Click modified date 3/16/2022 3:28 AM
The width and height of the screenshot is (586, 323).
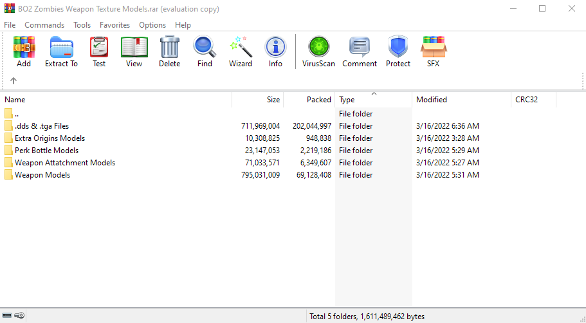coord(448,138)
